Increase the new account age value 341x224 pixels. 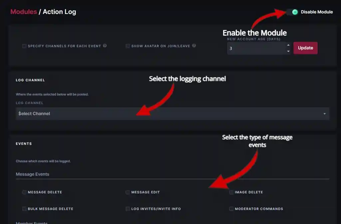(x=288, y=45)
